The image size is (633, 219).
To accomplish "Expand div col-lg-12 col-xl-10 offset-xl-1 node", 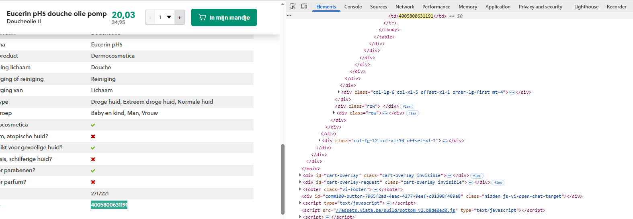I will 320,141.
